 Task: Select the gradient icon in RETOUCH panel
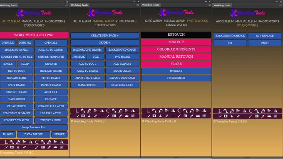[185, 116]
